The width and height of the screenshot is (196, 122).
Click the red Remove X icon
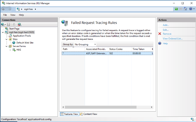click(160, 34)
